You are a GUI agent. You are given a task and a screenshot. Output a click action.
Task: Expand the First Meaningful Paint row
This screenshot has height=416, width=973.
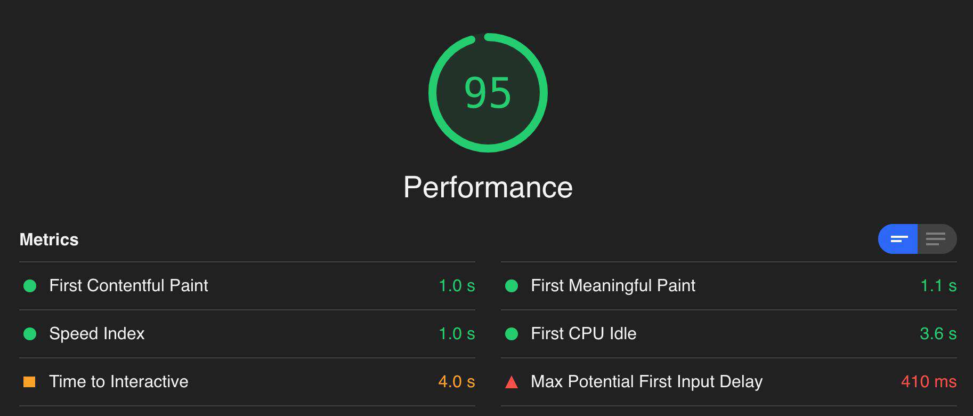[729, 286]
